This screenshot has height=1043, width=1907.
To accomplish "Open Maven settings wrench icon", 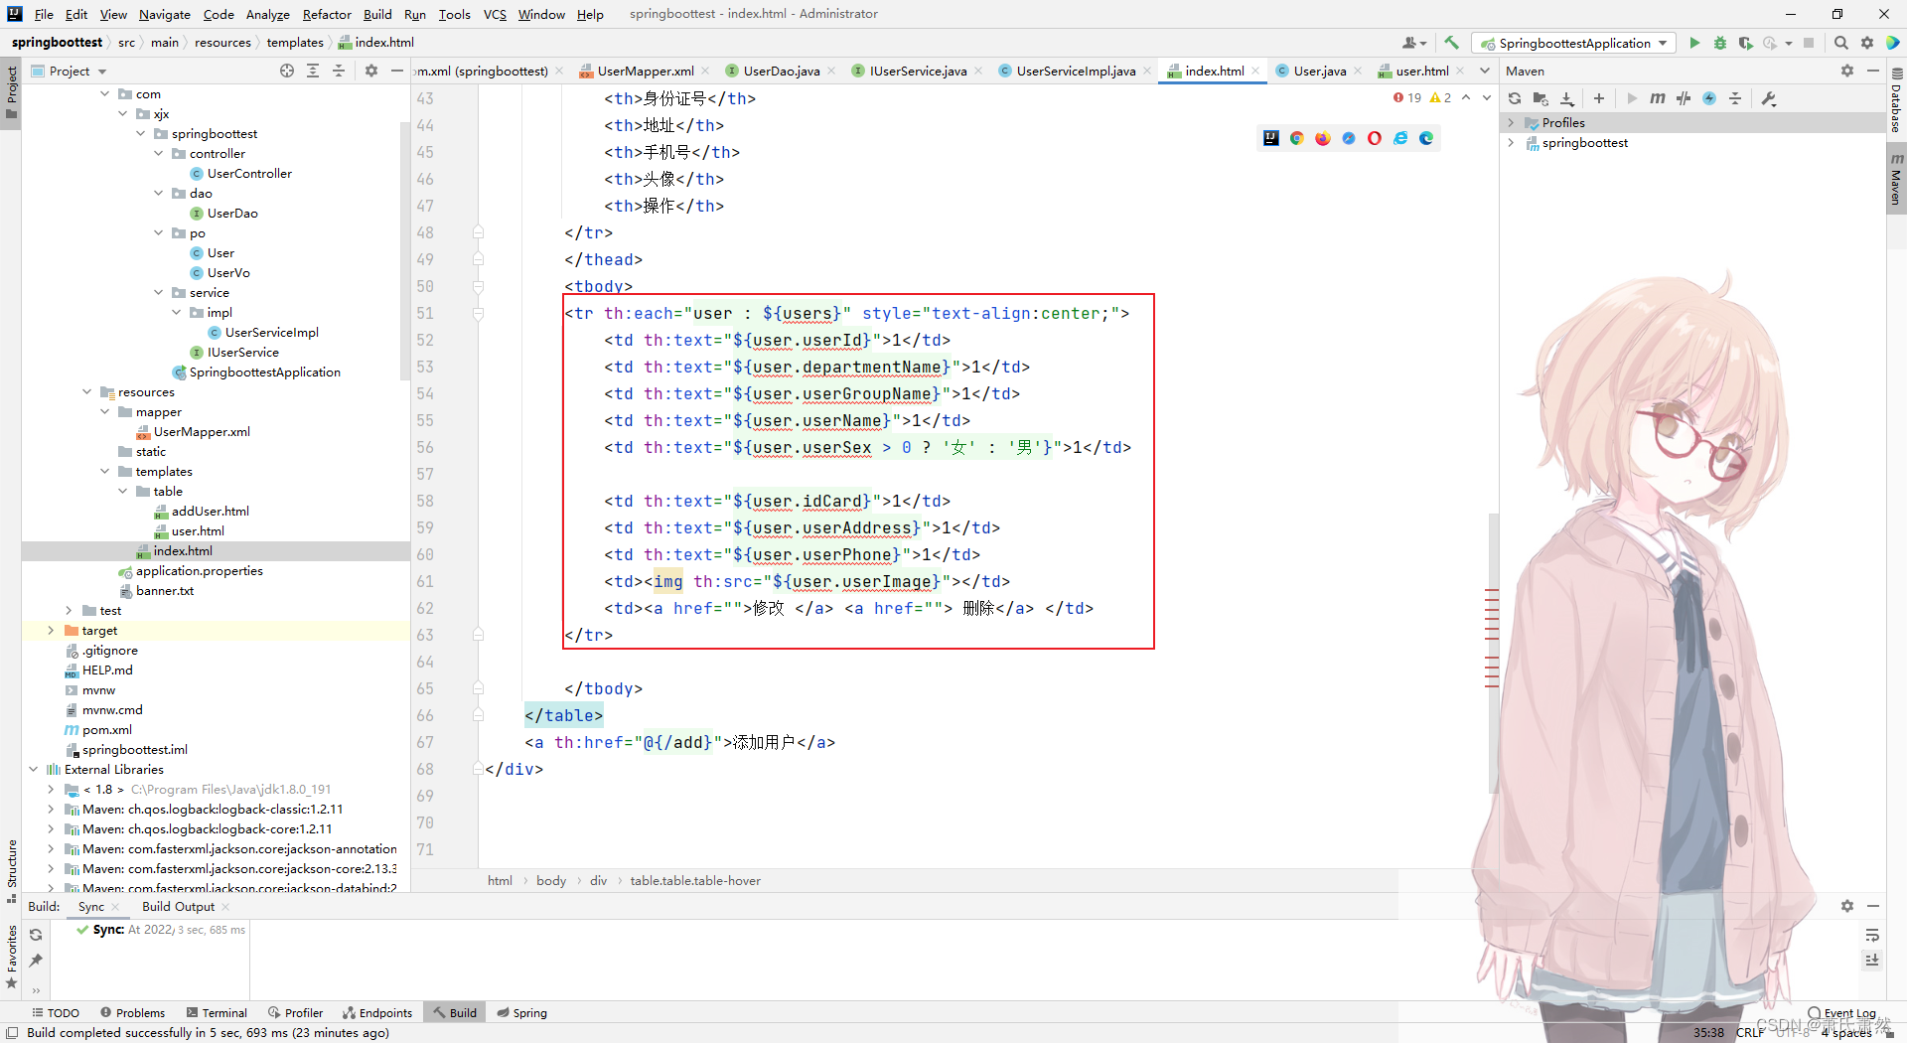I will pos(1769,98).
